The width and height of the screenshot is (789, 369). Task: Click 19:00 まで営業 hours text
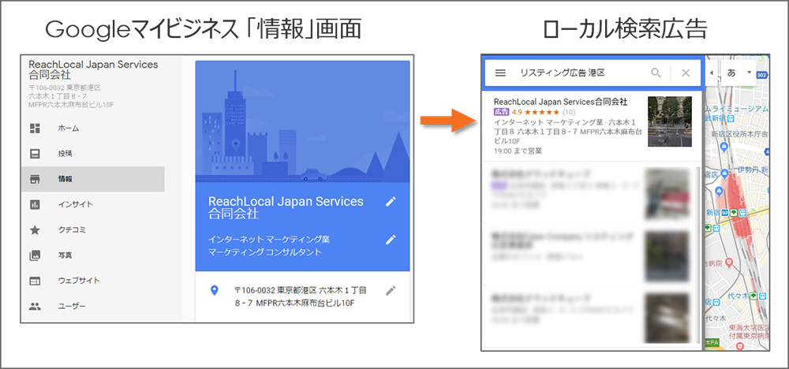coord(518,151)
